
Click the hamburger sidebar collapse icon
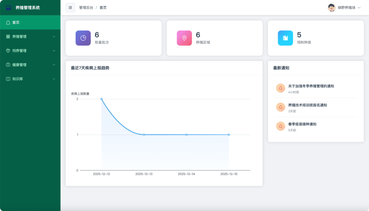70,7
